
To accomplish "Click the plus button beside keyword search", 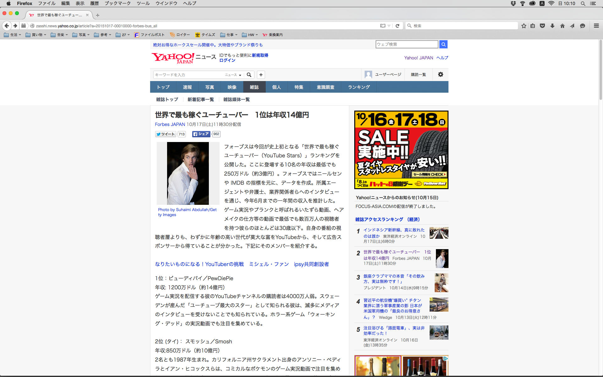I will click(261, 75).
